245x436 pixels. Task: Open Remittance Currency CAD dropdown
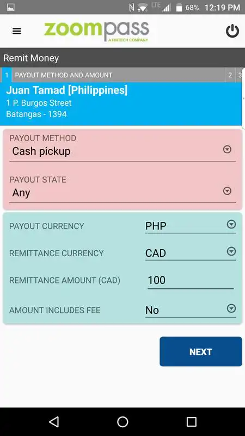(190, 253)
